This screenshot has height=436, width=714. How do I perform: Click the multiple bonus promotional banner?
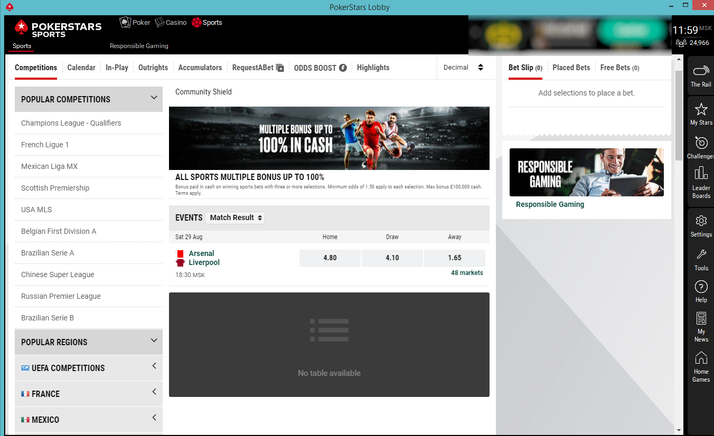point(329,138)
